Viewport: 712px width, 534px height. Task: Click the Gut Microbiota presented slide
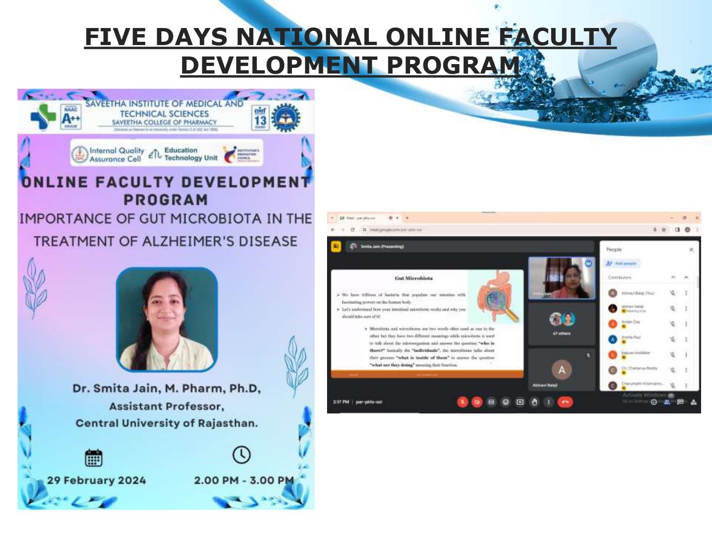(427, 324)
